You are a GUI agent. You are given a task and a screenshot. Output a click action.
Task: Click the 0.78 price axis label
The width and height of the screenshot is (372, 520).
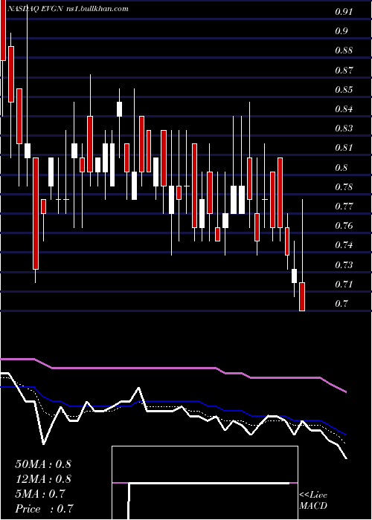click(344, 186)
